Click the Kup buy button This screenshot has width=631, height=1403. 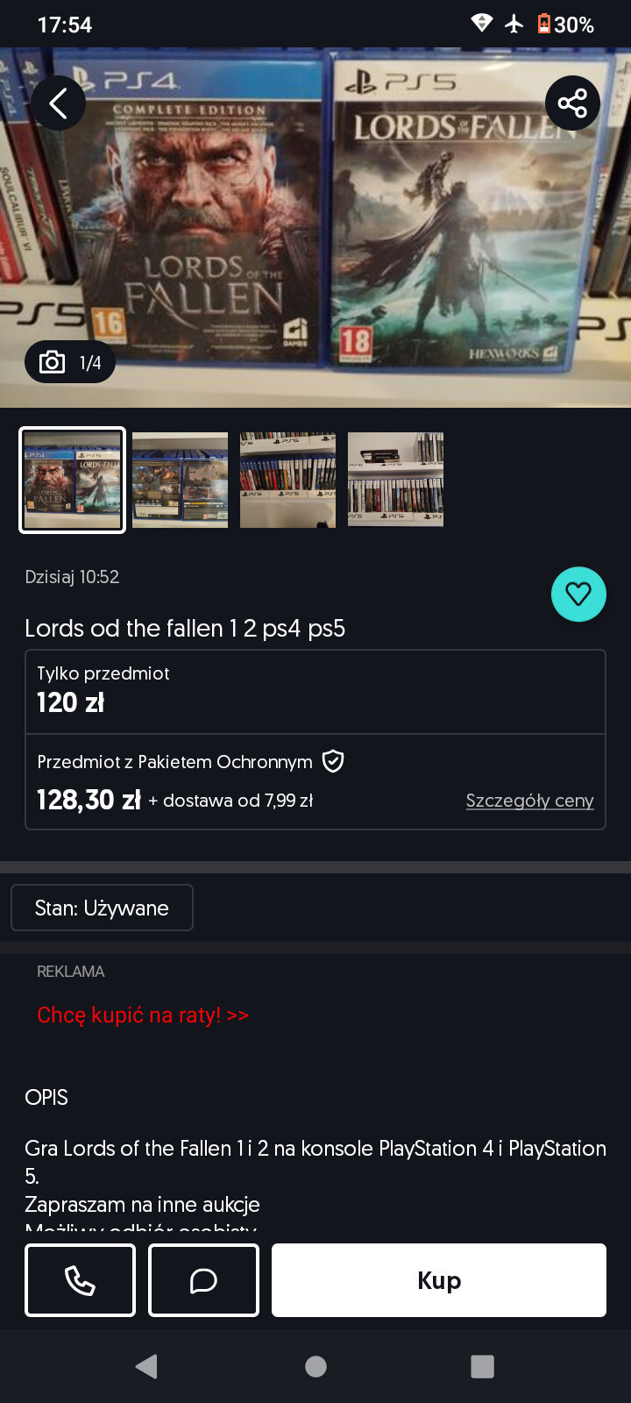[439, 1280]
